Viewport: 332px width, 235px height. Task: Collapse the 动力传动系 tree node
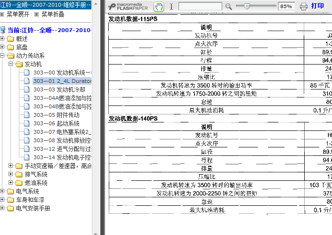coord(2,56)
